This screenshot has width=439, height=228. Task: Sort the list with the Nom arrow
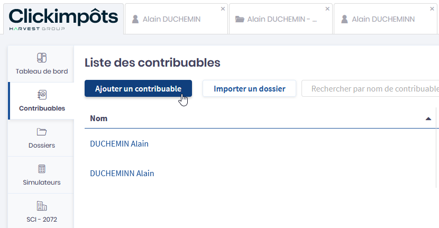click(x=428, y=118)
